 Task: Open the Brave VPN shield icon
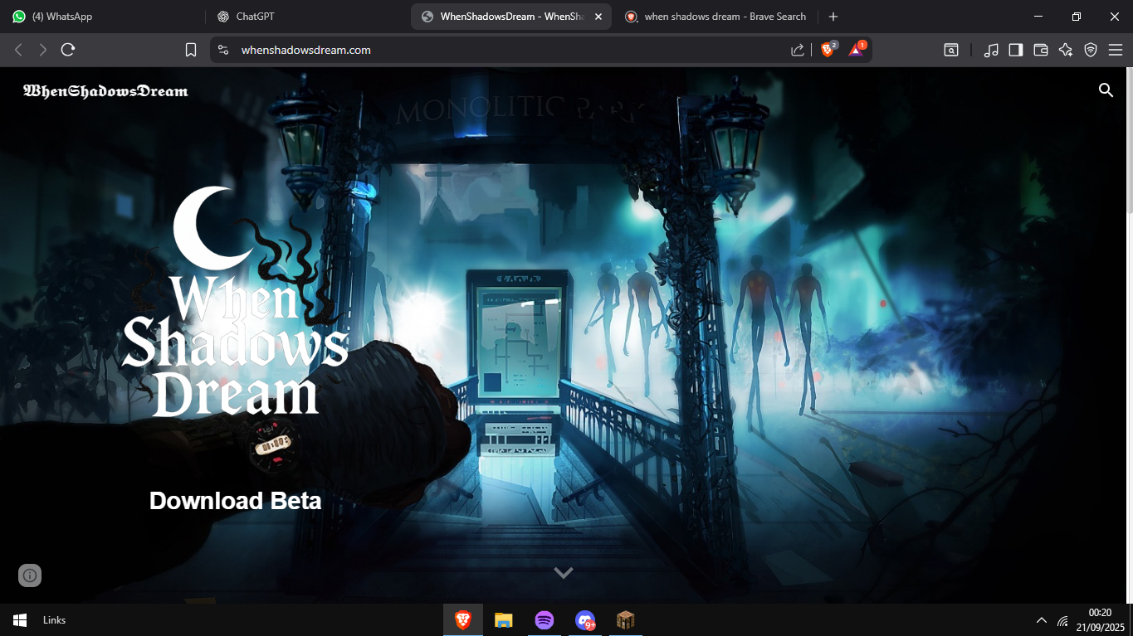click(x=1091, y=50)
